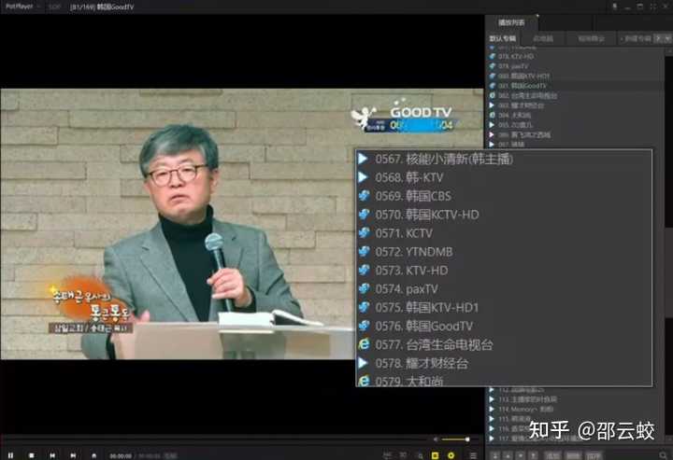The height and width of the screenshot is (460, 673).
Task: Click the right arrow in the album tab strip
Action: [x=667, y=38]
